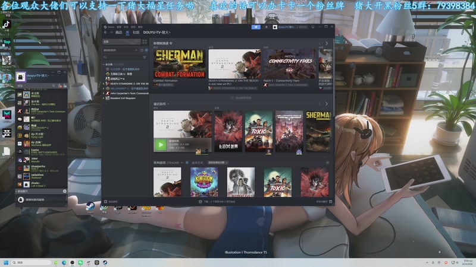The image size is (476, 267).
Task: Open the Steam menu in title bar
Action: pos(109,27)
